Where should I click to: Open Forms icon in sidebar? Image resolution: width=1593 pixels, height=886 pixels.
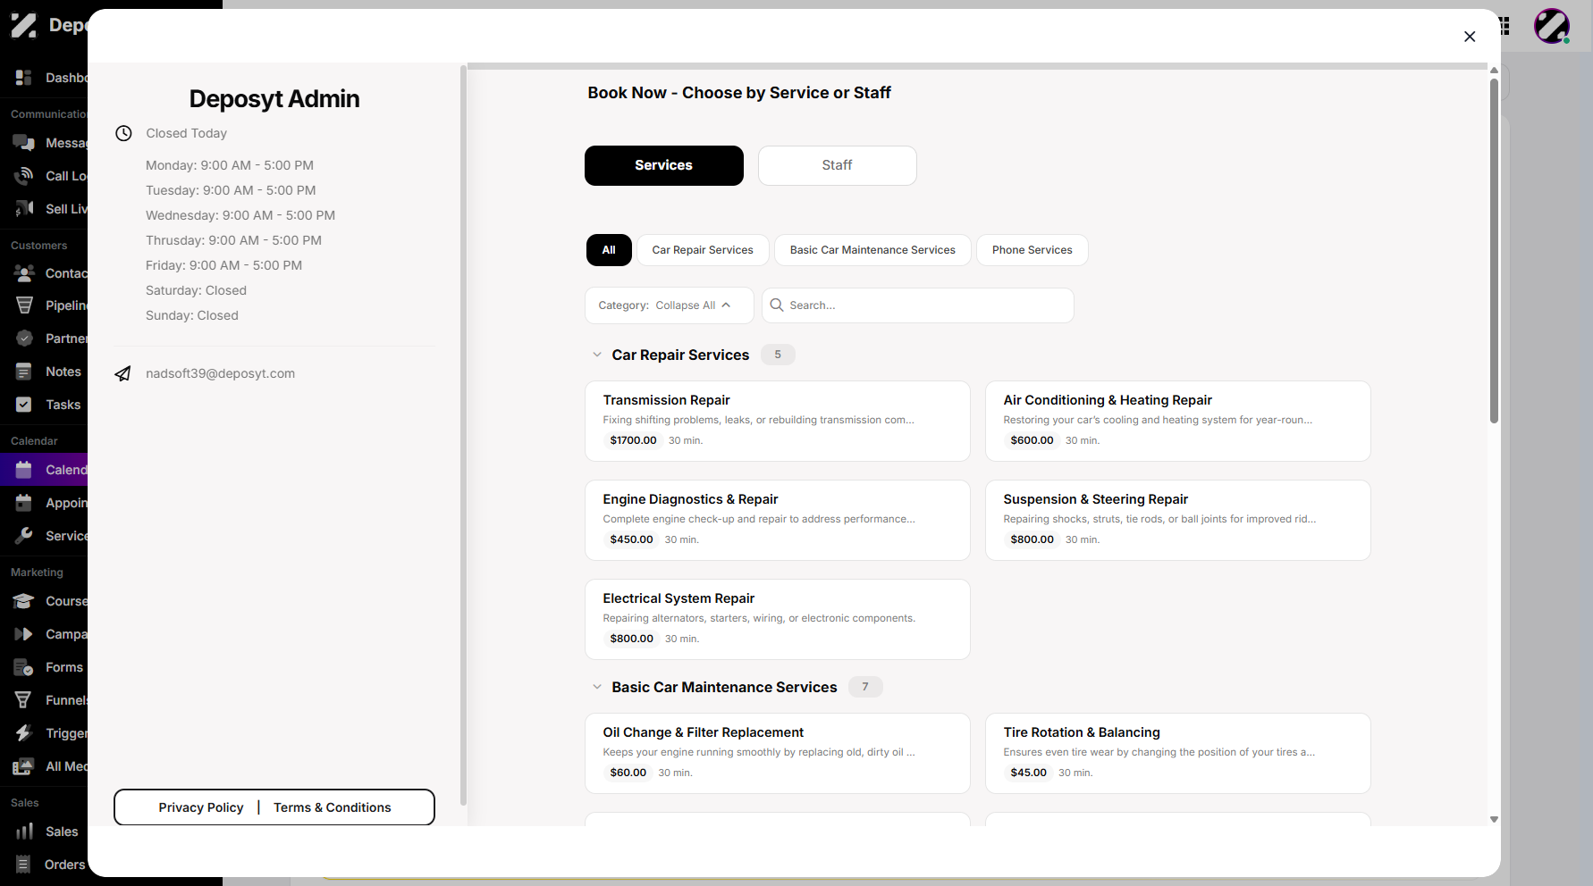tap(24, 667)
